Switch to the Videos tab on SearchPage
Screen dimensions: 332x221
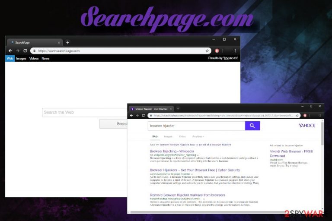coord(34,58)
